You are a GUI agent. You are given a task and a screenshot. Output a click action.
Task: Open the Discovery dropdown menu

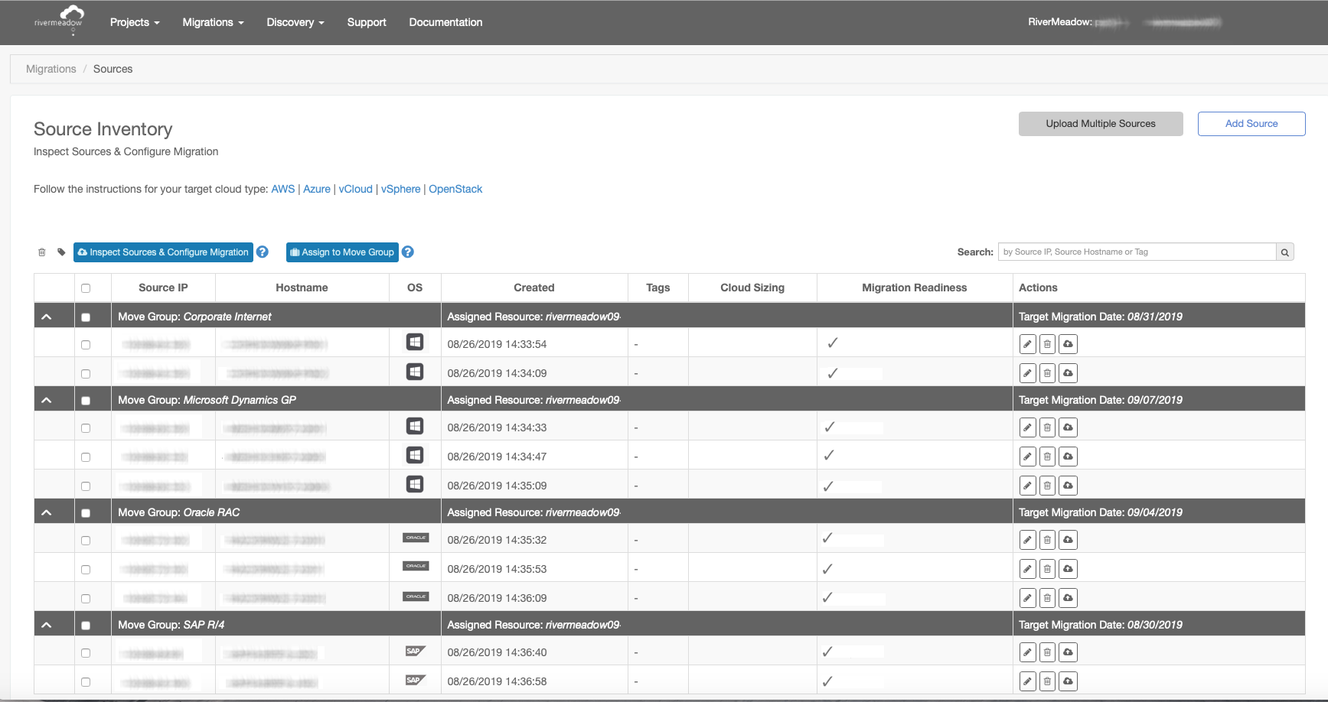tap(295, 22)
